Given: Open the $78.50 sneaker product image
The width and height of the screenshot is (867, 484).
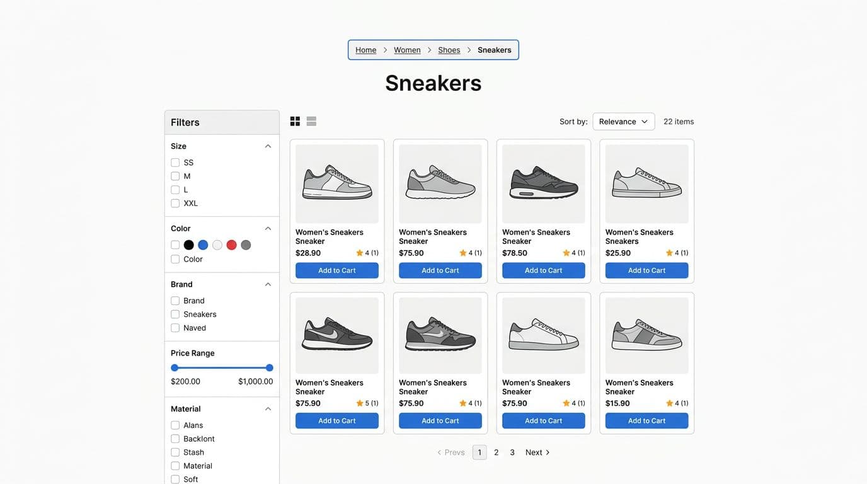Looking at the screenshot, I should coord(543,183).
